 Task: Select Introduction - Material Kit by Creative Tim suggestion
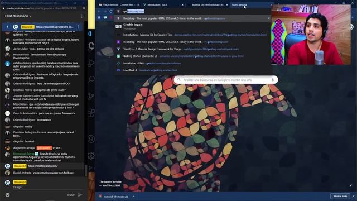point(192,35)
